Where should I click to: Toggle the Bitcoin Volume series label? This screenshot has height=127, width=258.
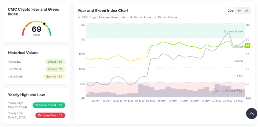tap(168, 17)
